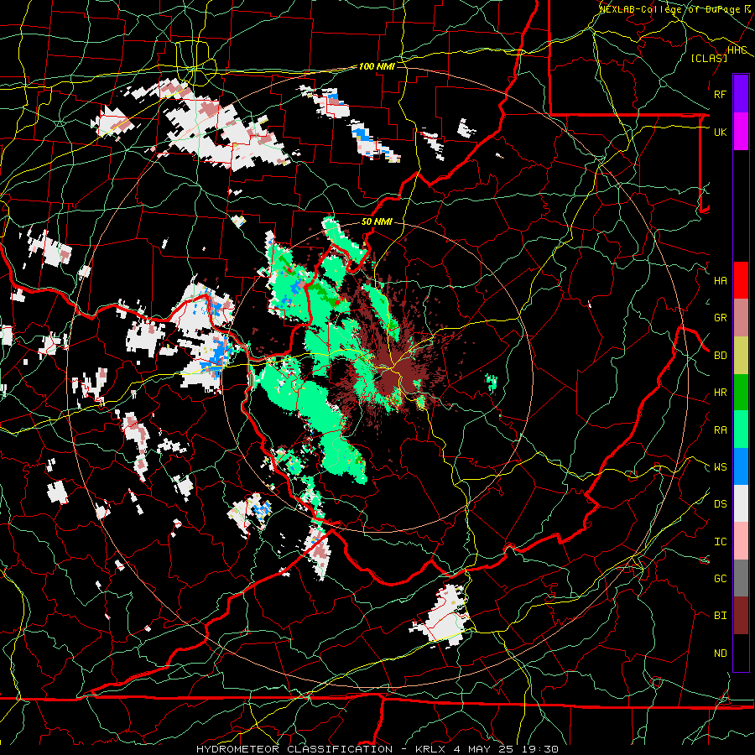Click the ND legend label
The image size is (755, 755).
[x=720, y=653]
